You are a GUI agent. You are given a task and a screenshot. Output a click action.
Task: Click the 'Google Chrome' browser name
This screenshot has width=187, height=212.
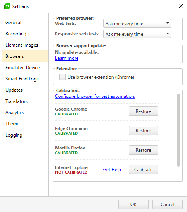(x=71, y=109)
